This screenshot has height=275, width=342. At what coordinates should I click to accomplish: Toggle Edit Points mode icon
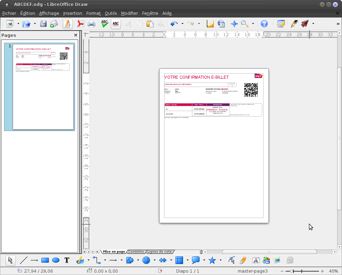tap(232, 260)
